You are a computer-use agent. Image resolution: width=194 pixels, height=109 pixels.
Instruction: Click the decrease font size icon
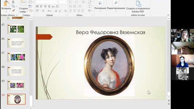click(60, 11)
